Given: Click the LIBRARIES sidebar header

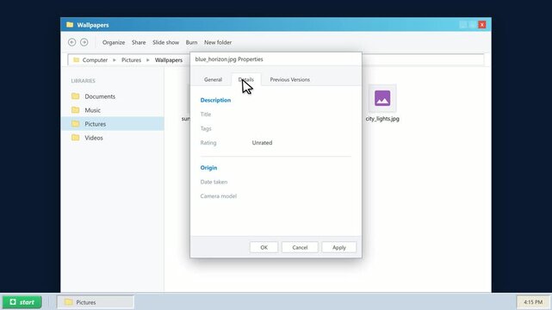Looking at the screenshot, I should [83, 81].
